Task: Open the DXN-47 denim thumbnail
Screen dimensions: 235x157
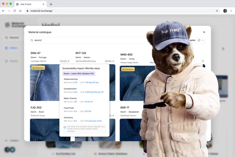Action: click(x=45, y=83)
